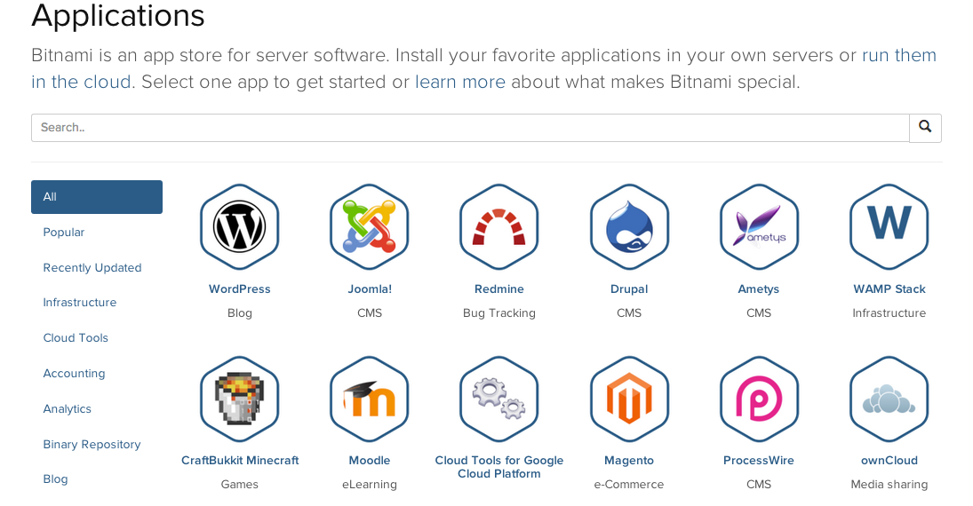Show Popular applications category
Viewport: 973px width, 506px height.
[63, 233]
